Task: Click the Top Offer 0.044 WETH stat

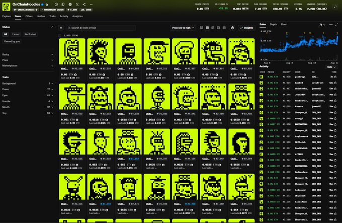Action: tap(241, 7)
